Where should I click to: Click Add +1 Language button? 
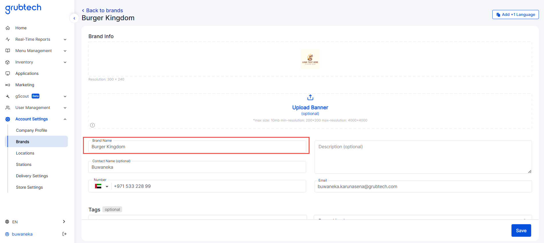pos(515,15)
